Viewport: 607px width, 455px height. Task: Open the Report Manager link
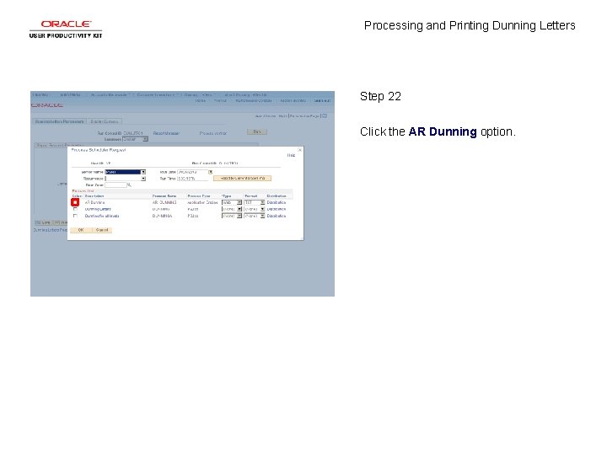point(166,133)
